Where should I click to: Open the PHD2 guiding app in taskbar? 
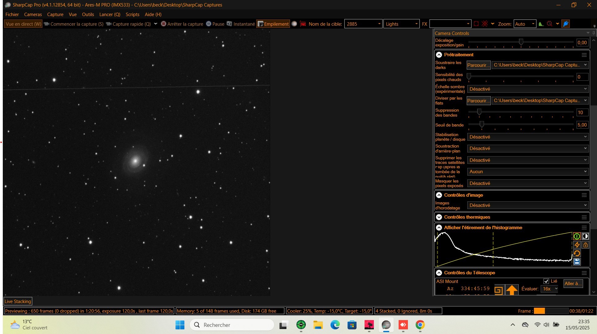[301, 325]
